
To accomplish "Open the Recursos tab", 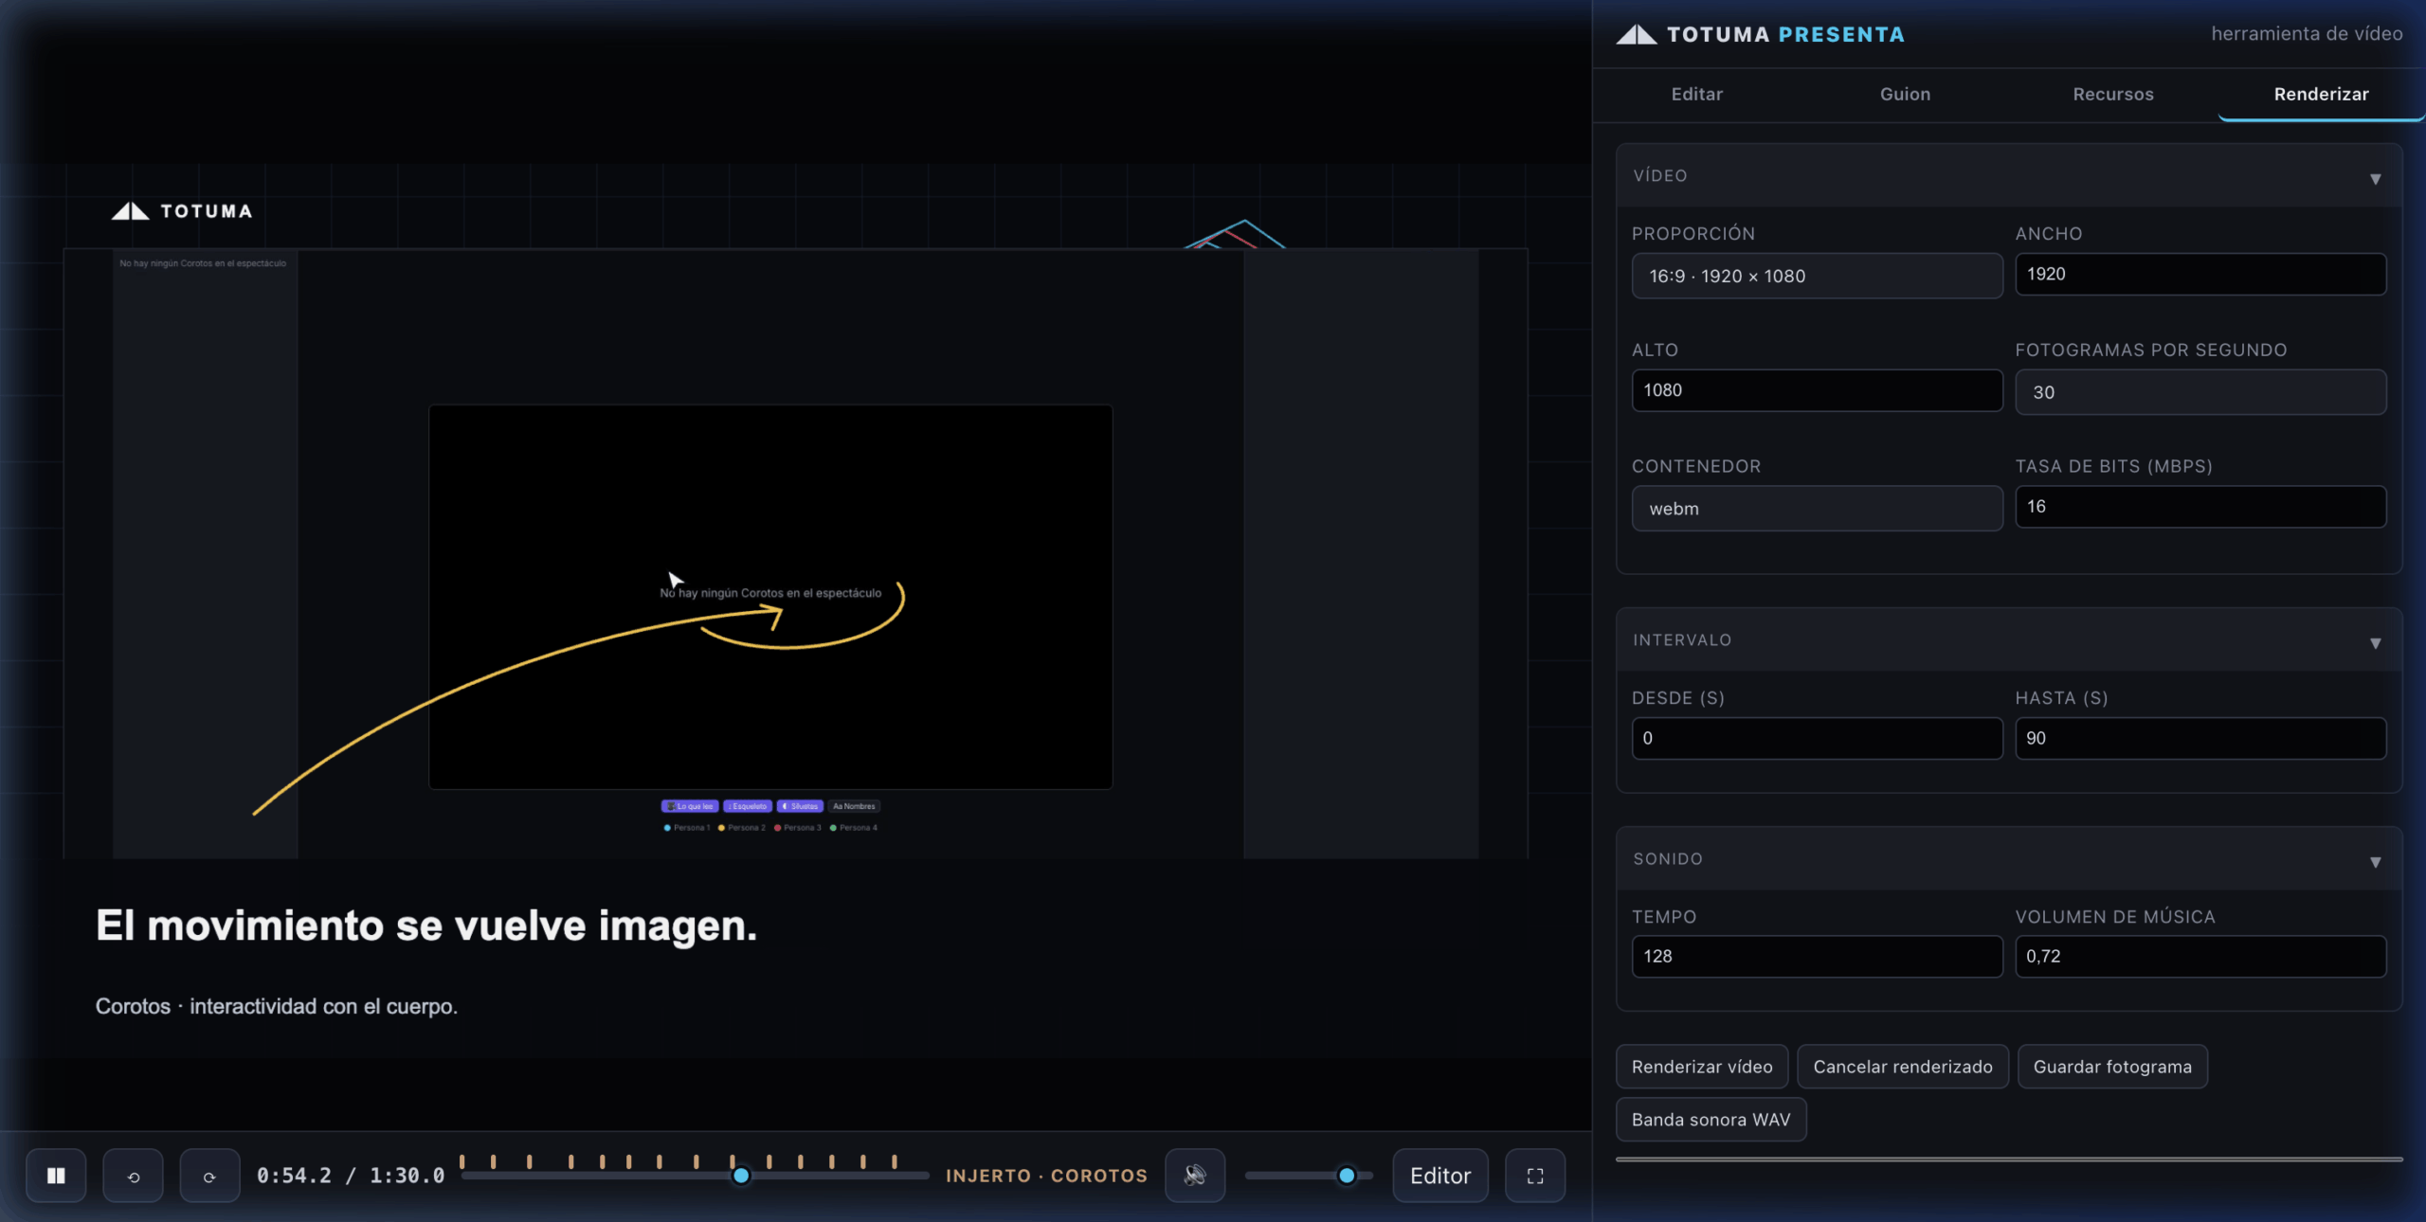I will 2113,94.
